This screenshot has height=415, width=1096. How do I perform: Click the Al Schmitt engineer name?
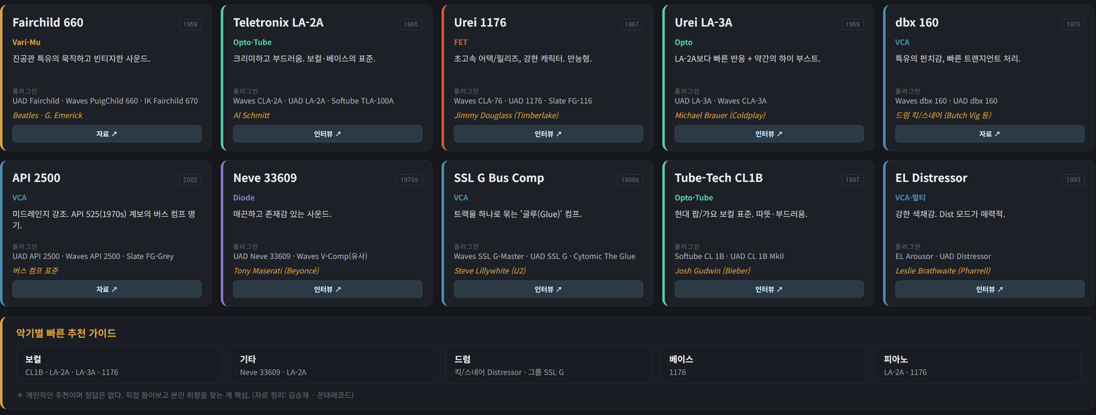point(251,116)
